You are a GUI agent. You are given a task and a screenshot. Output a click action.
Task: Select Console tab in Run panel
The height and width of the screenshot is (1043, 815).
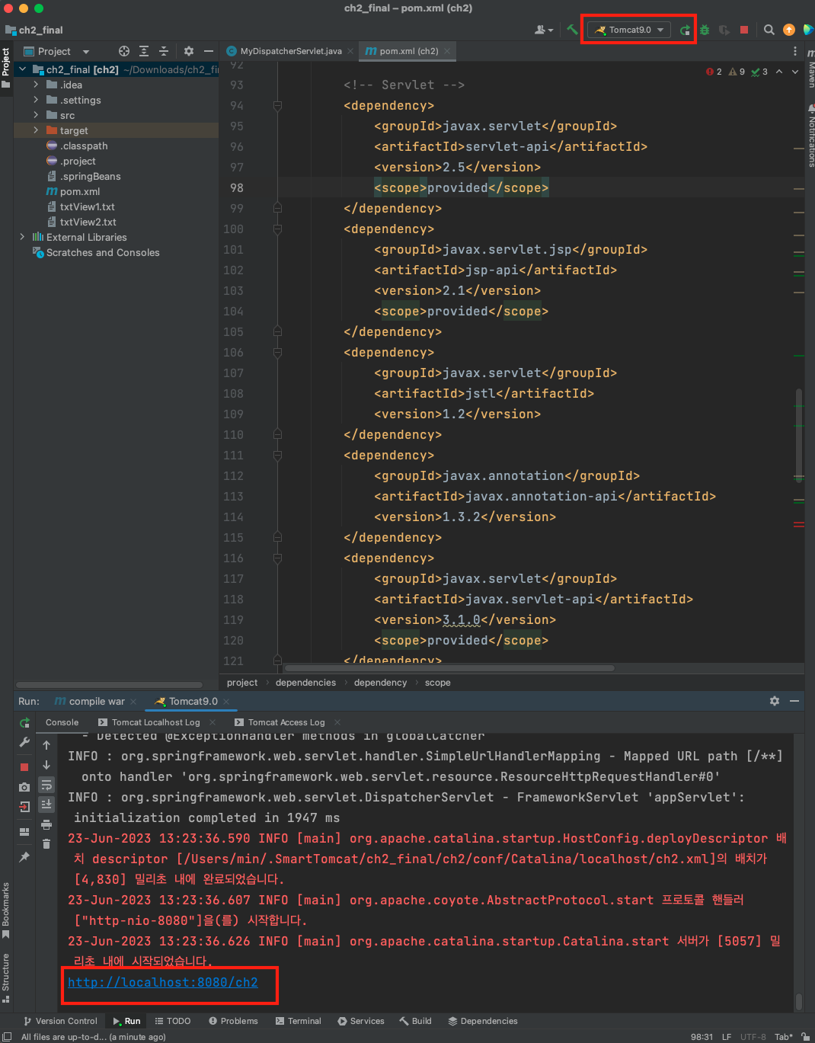(x=62, y=722)
